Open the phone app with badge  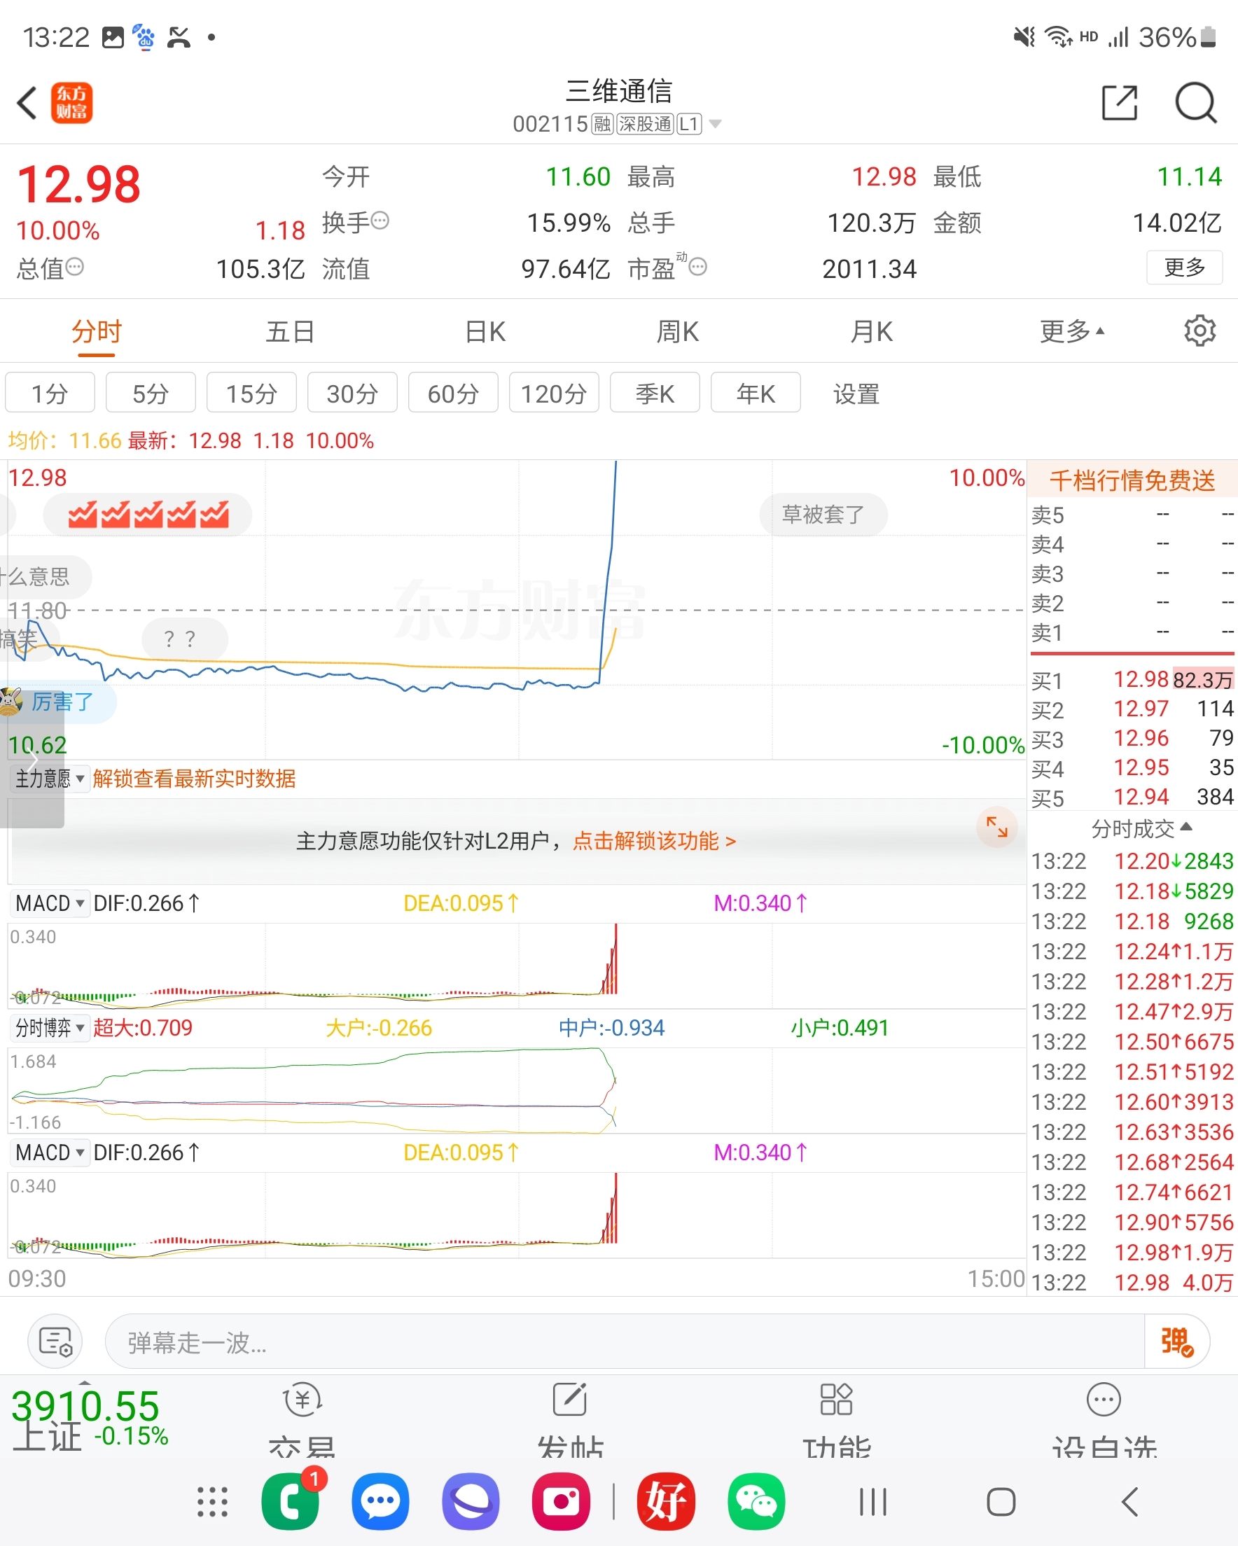291,1500
